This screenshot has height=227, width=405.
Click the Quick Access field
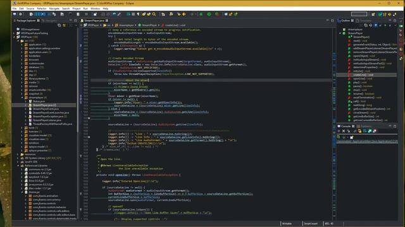(x=359, y=14)
